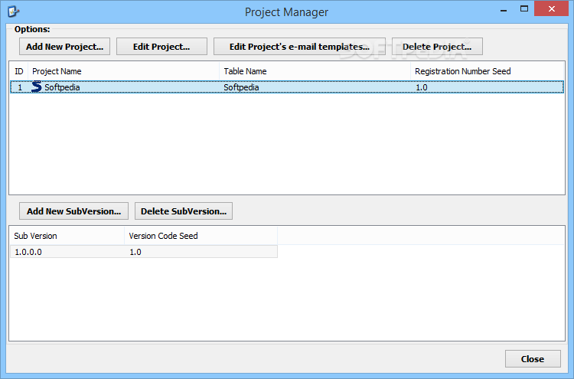Click the Delete Project button

[x=437, y=47]
